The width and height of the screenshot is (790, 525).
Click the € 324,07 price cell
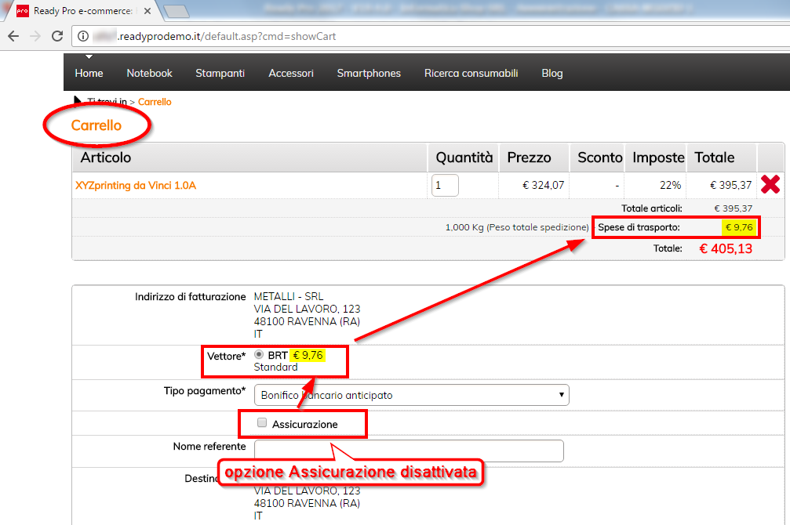[x=543, y=185]
